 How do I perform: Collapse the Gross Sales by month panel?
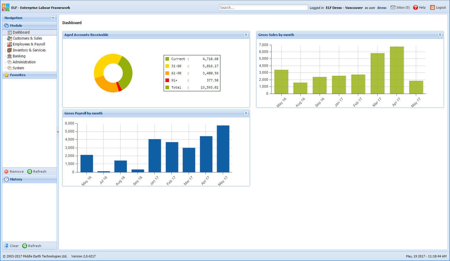click(x=440, y=34)
